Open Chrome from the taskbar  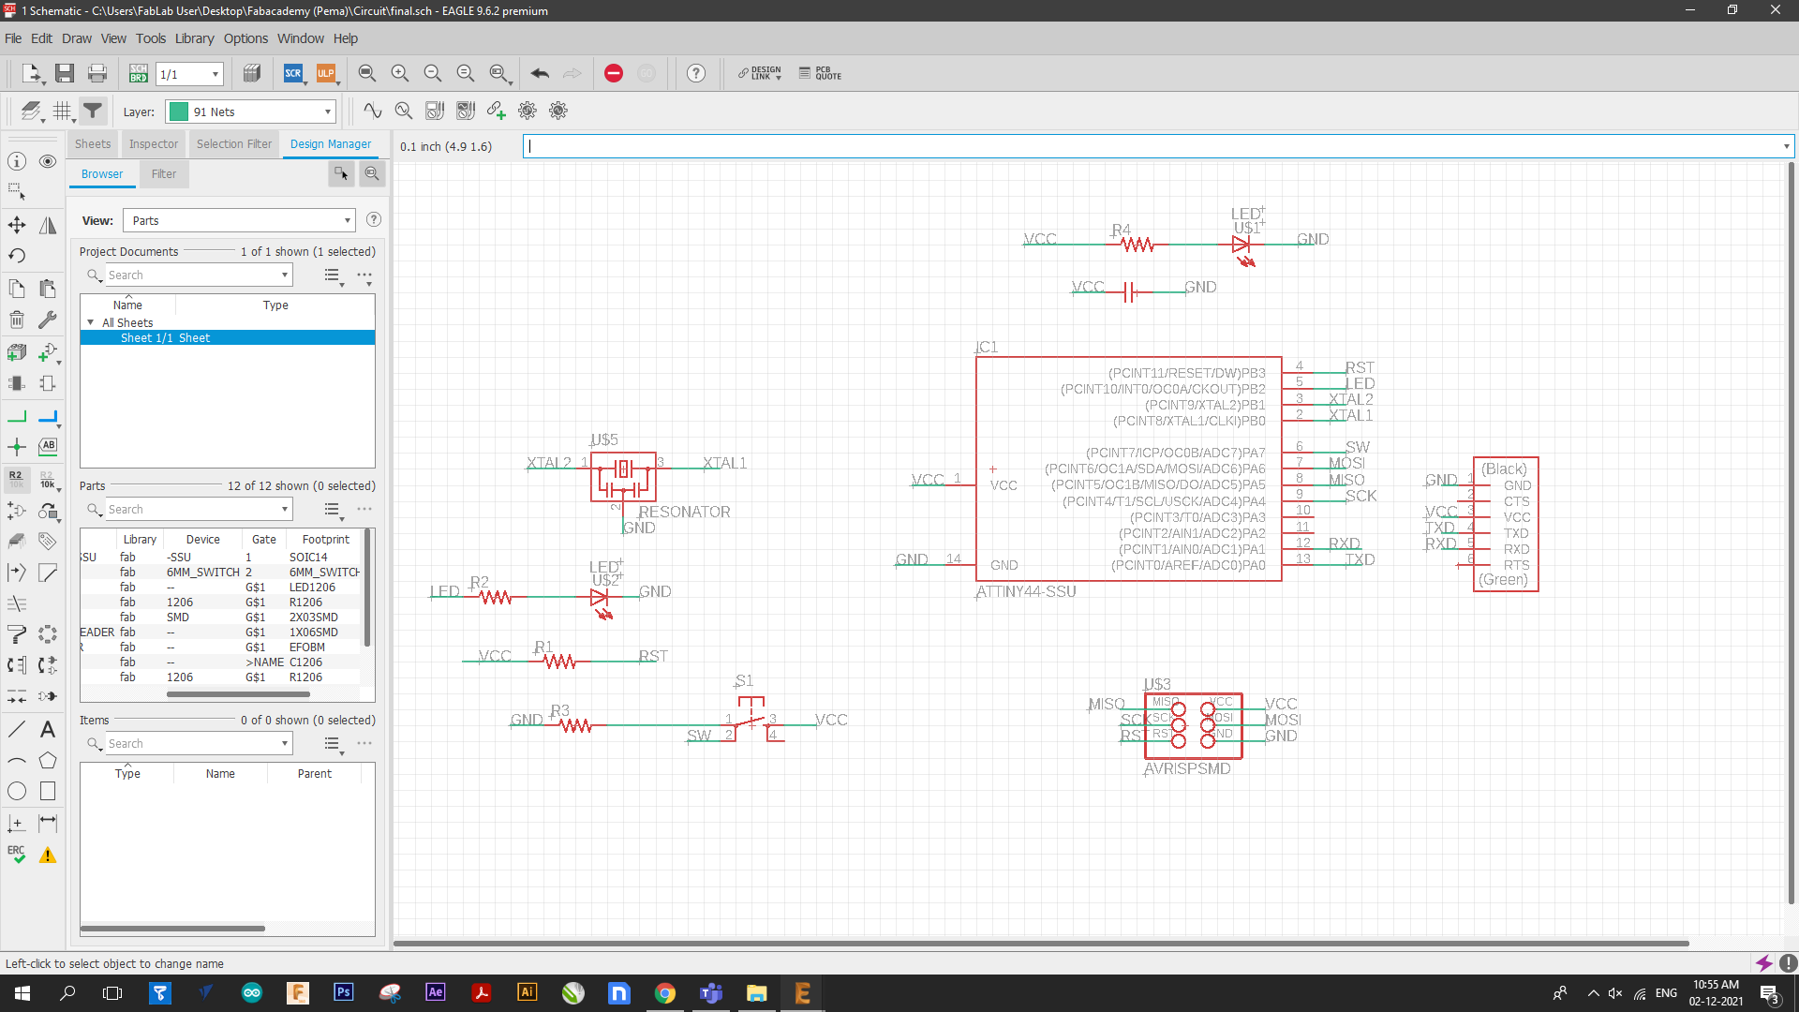click(664, 993)
